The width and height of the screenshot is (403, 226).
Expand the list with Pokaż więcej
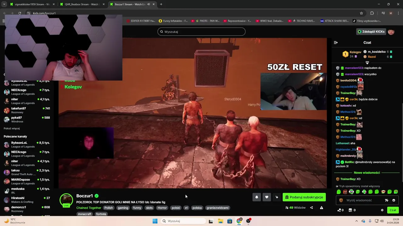point(12,128)
